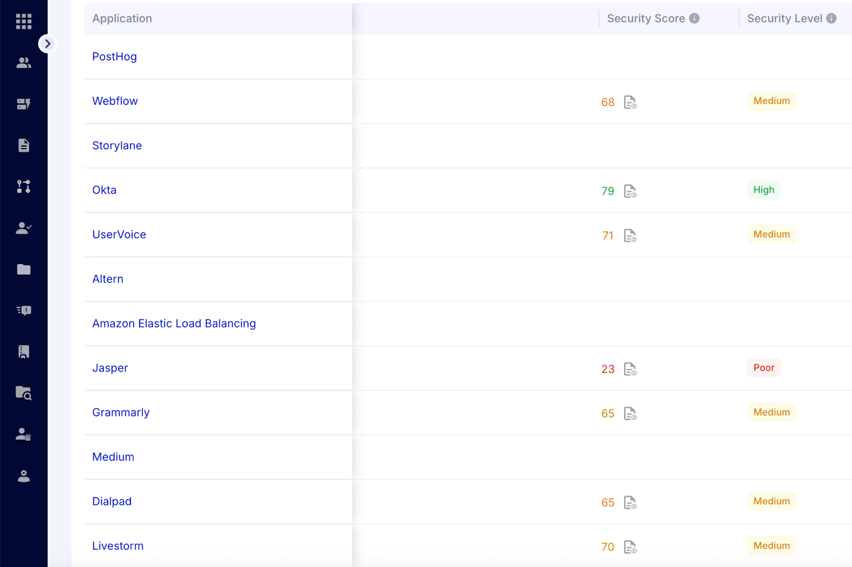852x567 pixels.
Task: Expand the sidebar with the chevron arrow
Action: [47, 44]
